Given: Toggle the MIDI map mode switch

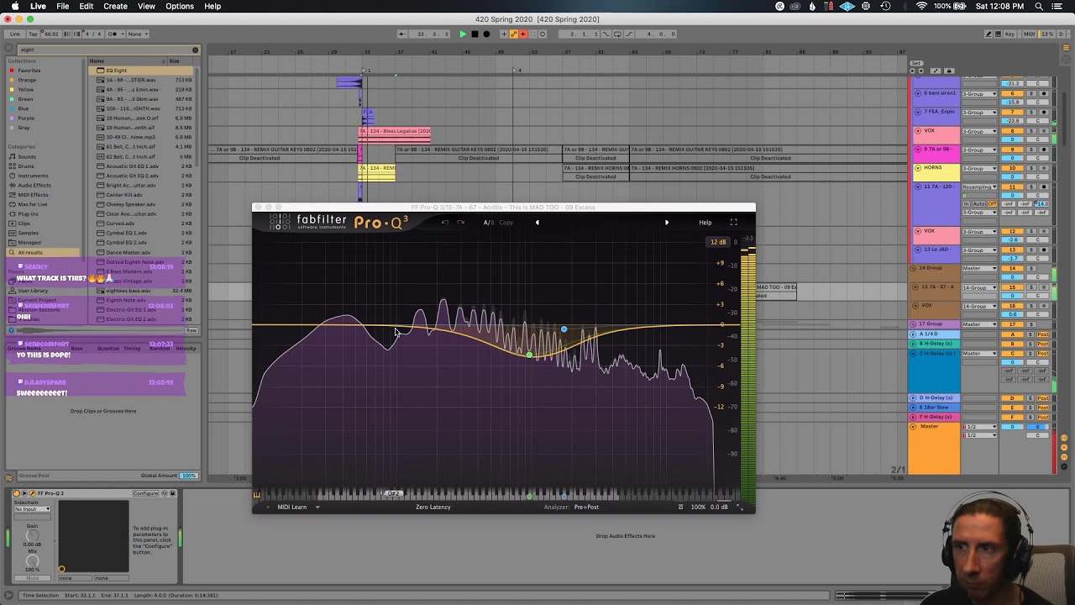Looking at the screenshot, I should point(1030,34).
